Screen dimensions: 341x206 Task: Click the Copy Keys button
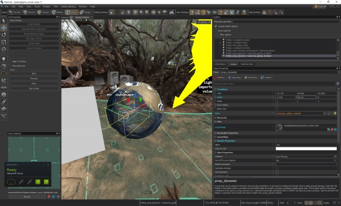click(x=234, y=77)
